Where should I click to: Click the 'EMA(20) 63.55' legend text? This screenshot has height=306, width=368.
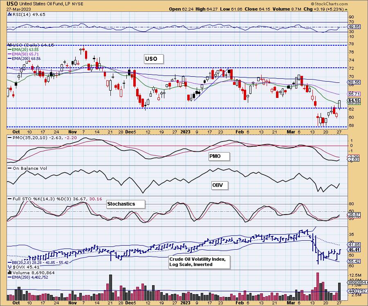[25, 50]
